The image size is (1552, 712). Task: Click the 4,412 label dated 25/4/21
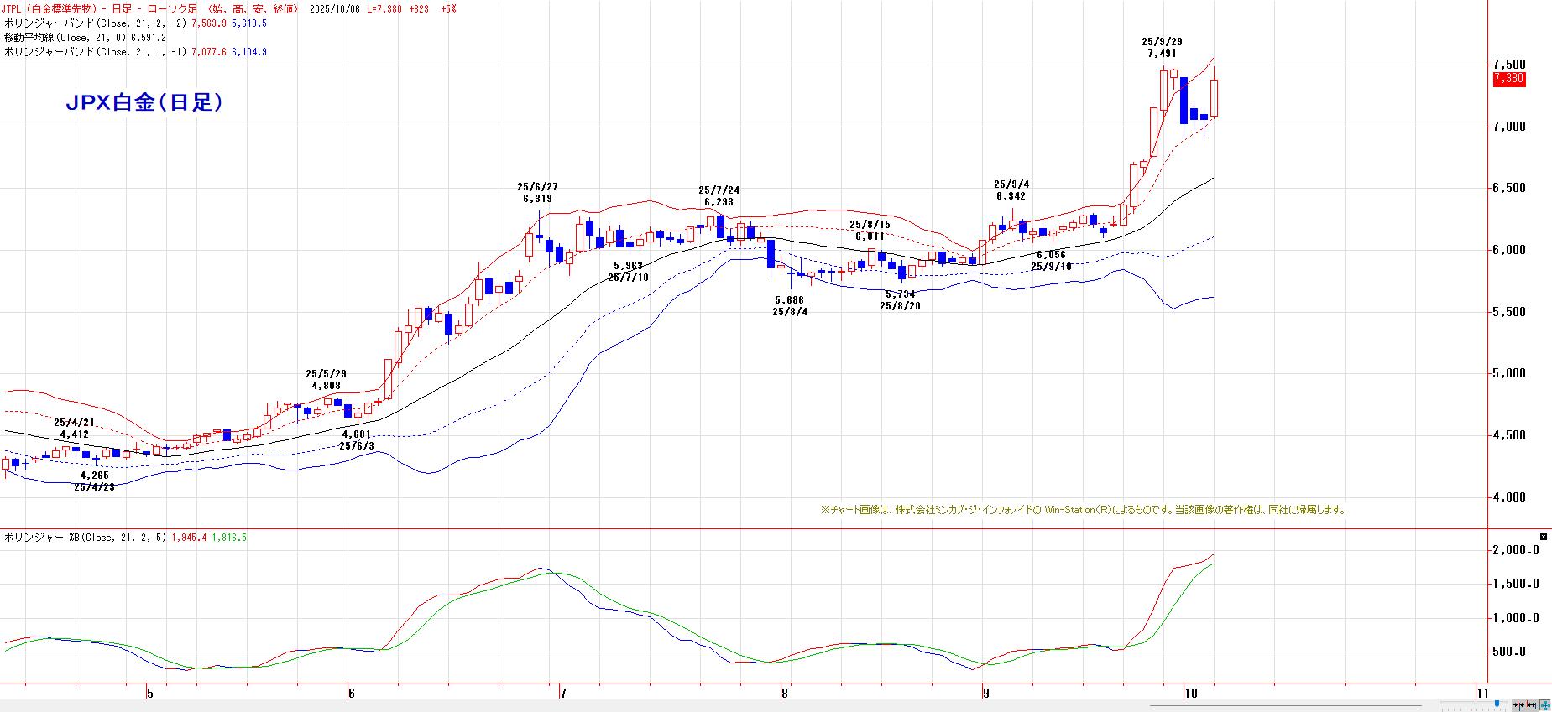point(74,434)
